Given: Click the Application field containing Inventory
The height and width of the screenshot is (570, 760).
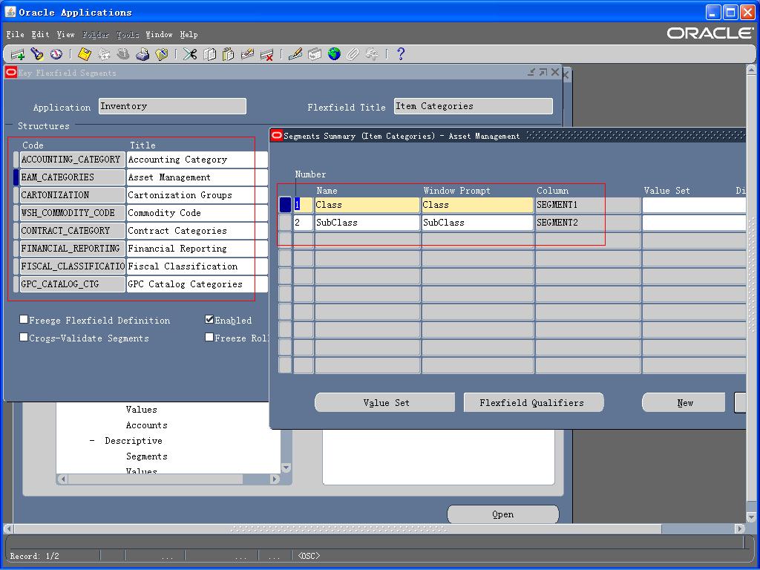Looking at the screenshot, I should click(172, 106).
